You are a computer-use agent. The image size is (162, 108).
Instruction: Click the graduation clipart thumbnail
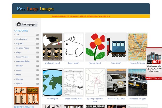pyautogui.click(x=52, y=47)
